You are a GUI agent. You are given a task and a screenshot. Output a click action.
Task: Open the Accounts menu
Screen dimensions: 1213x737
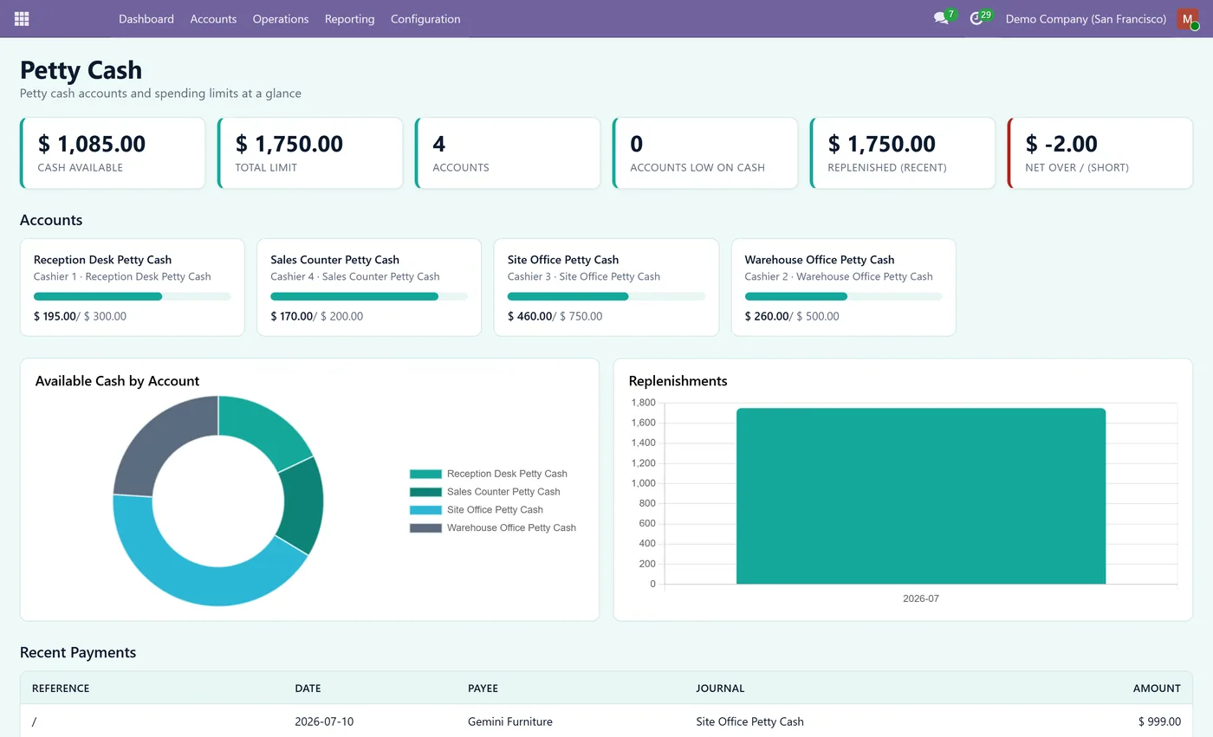tap(213, 18)
